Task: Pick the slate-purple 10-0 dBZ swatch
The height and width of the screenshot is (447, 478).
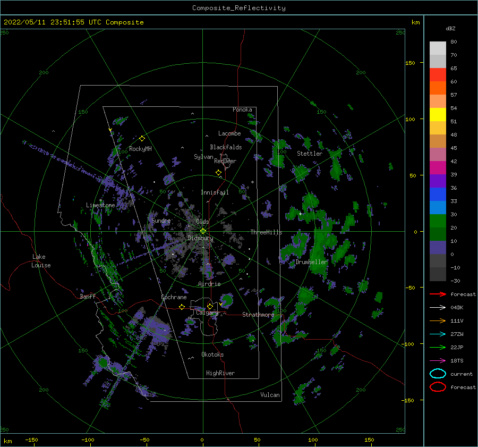Action: point(438,248)
